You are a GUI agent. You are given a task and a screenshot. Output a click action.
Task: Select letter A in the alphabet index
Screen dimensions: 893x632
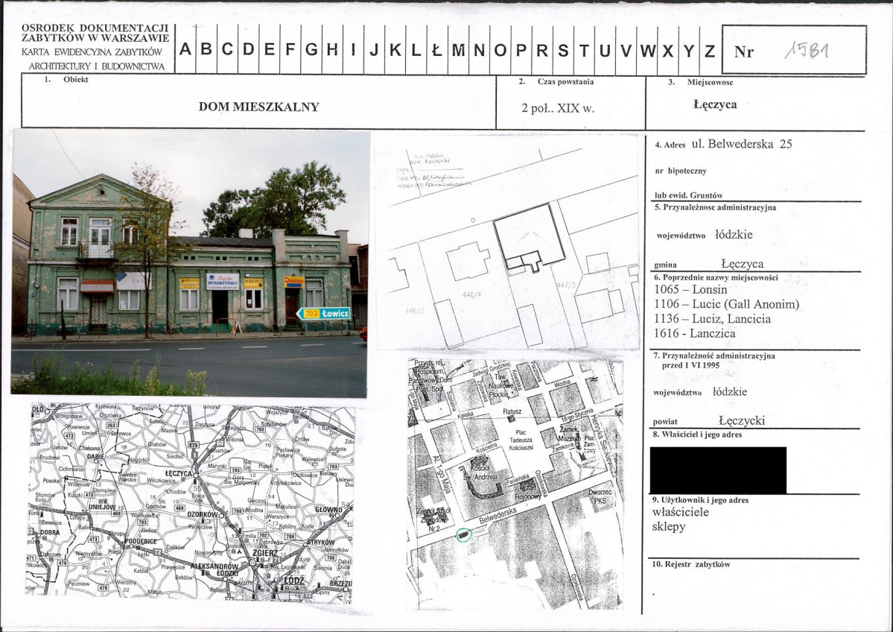[185, 50]
